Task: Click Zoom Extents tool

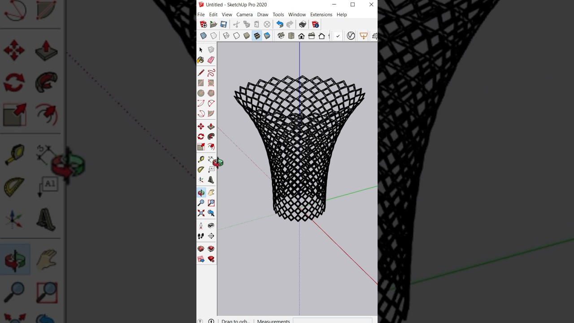Action: pyautogui.click(x=201, y=214)
